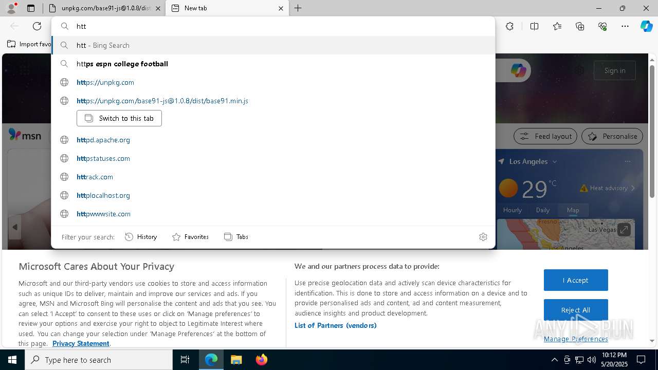
Task: Select the httpwwwsite.com suggestion
Action: click(273, 214)
